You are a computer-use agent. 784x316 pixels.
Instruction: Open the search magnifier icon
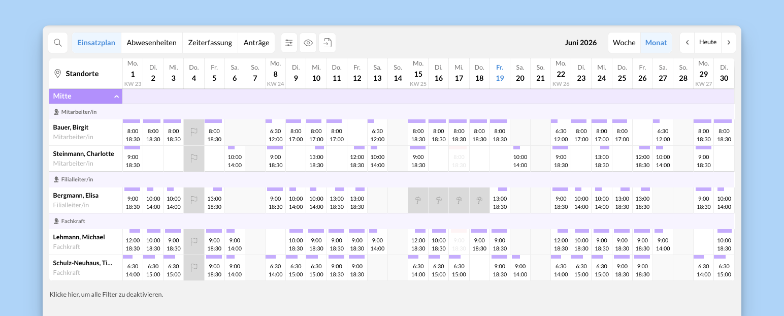58,43
